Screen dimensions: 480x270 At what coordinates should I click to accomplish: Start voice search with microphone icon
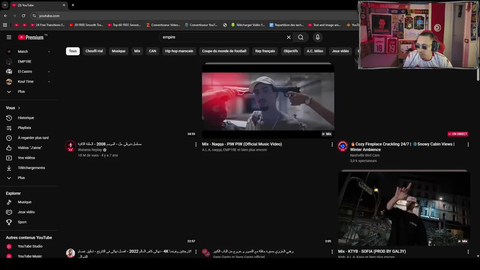(318, 37)
